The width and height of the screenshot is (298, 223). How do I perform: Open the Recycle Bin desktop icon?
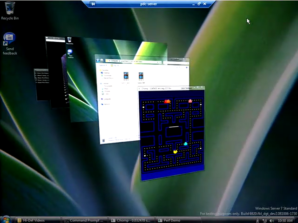click(x=10, y=10)
